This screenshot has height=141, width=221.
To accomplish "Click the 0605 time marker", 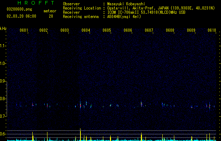I will (x=107, y=30).
